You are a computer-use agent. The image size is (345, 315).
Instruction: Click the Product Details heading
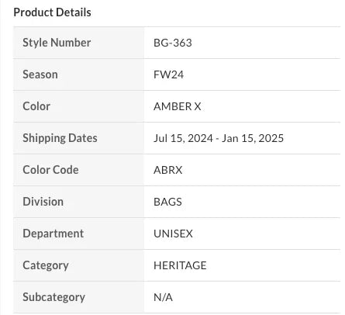pyautogui.click(x=52, y=12)
